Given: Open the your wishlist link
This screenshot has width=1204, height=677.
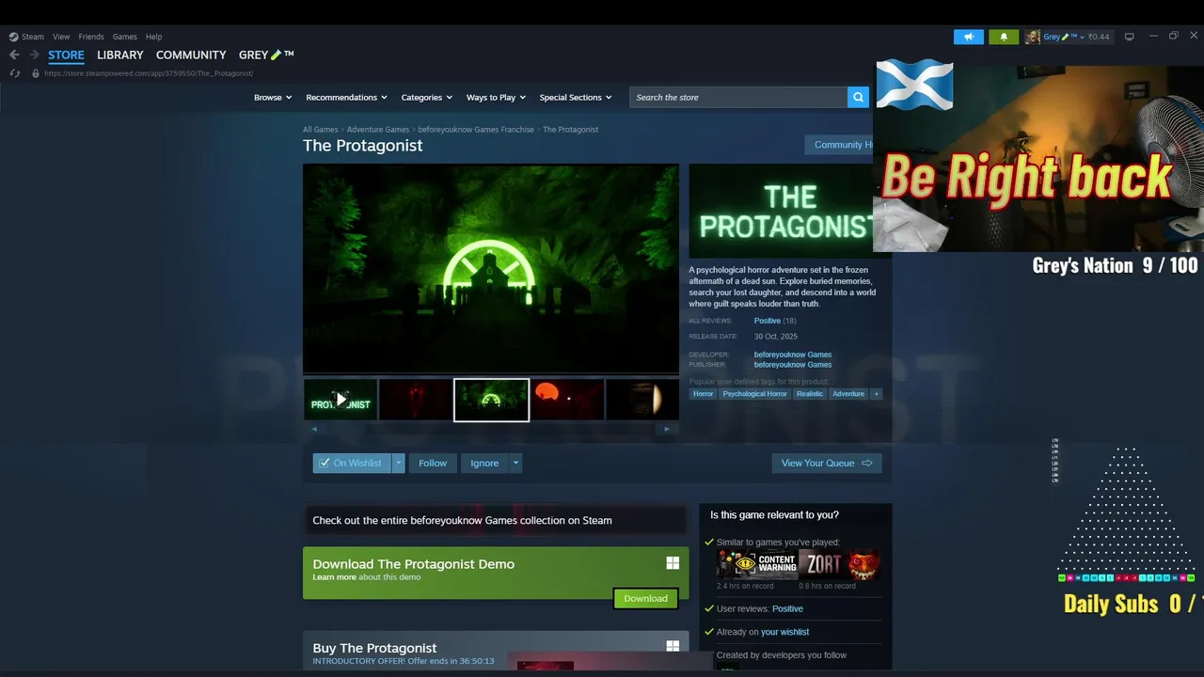Looking at the screenshot, I should (784, 632).
